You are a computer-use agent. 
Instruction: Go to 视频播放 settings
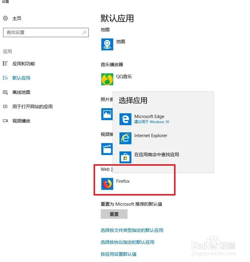pos(21,121)
